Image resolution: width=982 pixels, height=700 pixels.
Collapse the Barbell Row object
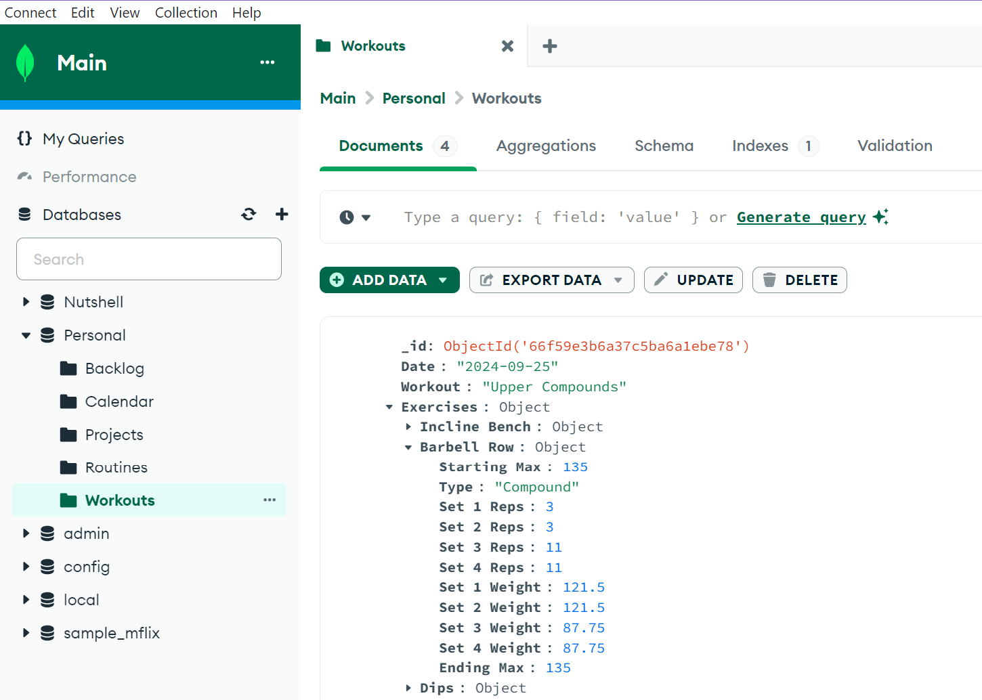(408, 447)
